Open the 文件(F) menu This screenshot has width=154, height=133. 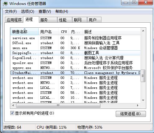[x=11, y=11]
